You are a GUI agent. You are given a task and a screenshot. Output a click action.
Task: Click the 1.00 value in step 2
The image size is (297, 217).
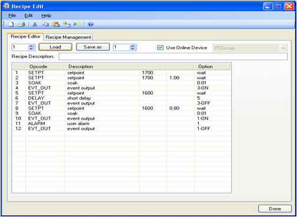174,78
